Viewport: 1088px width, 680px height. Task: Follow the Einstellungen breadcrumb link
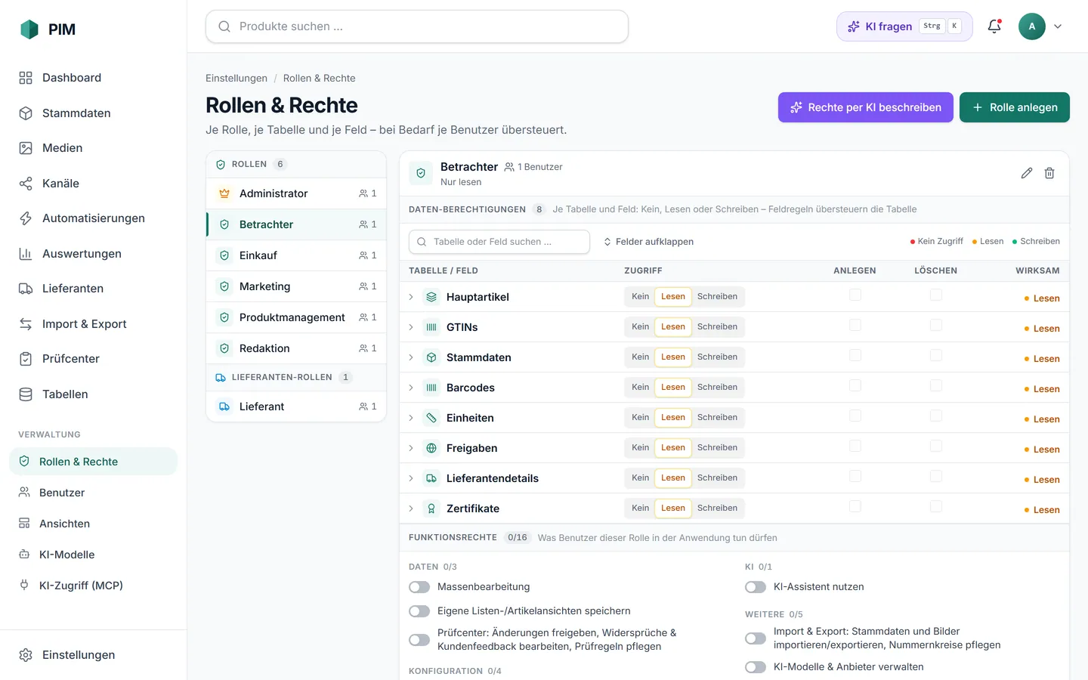236,79
